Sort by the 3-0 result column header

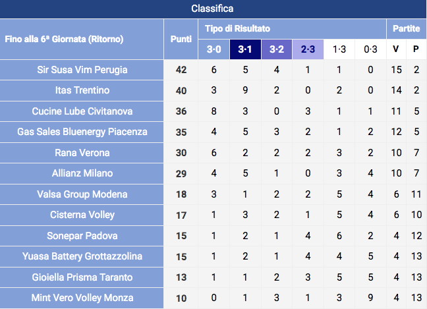[214, 49]
